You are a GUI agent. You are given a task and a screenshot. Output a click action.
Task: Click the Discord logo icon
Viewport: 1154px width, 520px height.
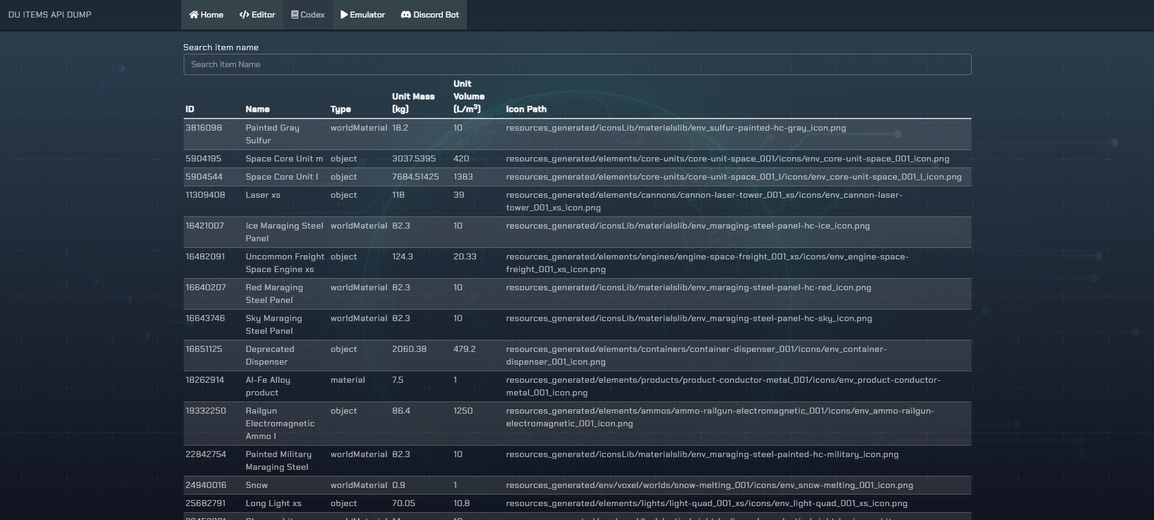coord(406,15)
